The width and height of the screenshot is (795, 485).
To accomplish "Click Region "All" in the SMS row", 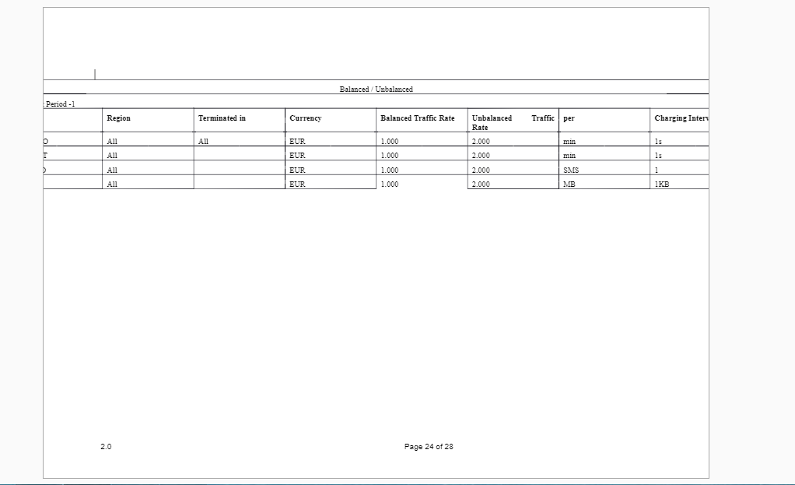I will tap(112, 170).
